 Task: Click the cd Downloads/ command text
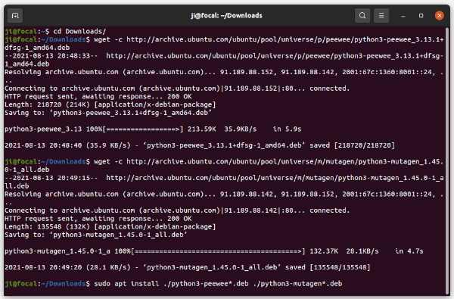click(79, 31)
